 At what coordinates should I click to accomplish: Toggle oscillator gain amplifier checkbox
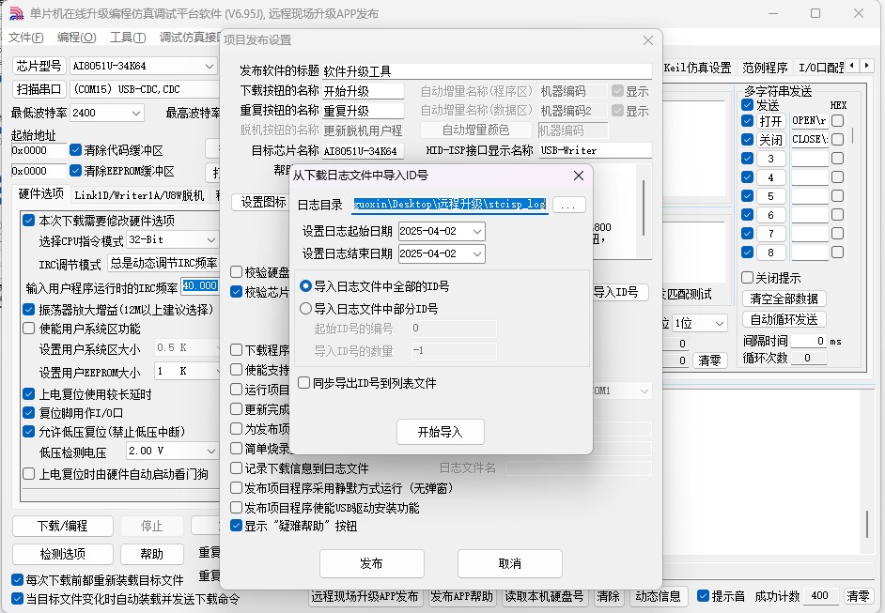pyautogui.click(x=29, y=309)
